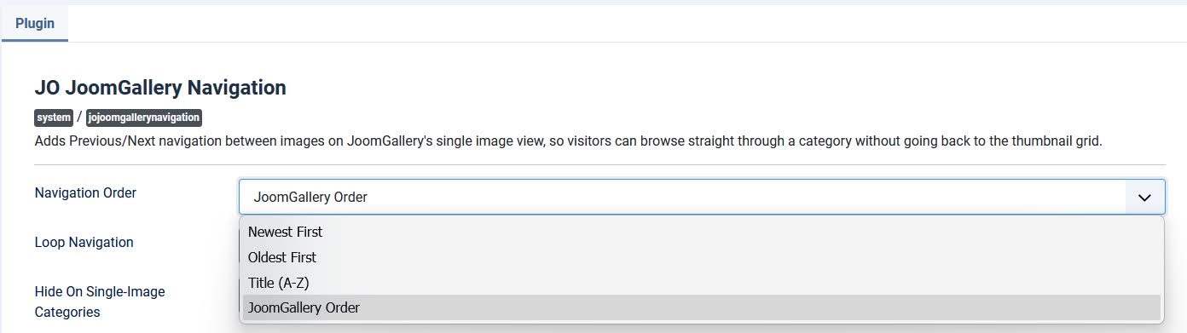This screenshot has height=333, width=1187.
Task: Click the Navigation Order select field
Action: tap(701, 197)
